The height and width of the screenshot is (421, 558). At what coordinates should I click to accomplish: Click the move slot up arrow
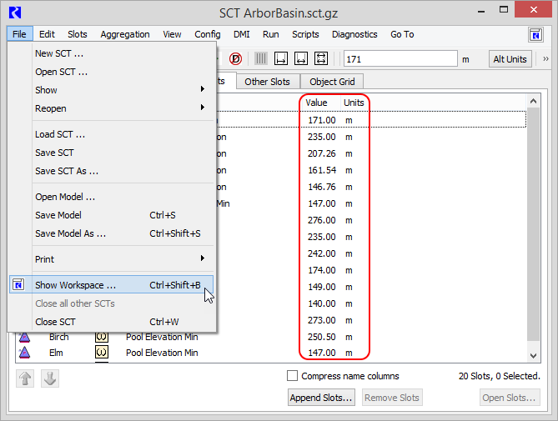click(26, 378)
